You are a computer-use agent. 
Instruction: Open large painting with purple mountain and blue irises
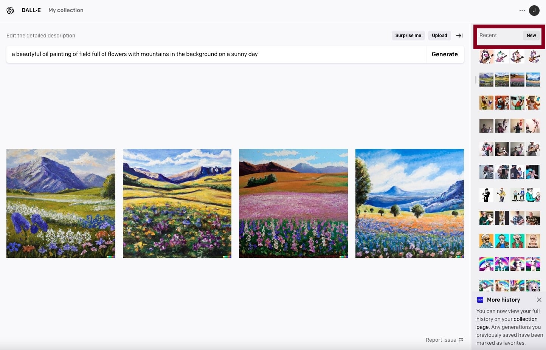(x=61, y=203)
